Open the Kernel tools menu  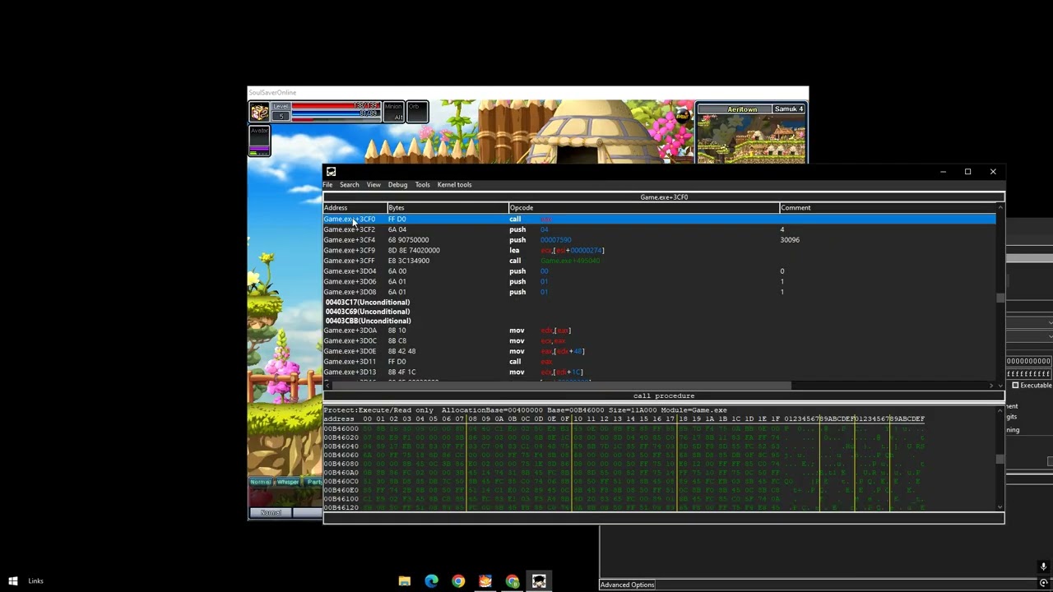tap(454, 185)
